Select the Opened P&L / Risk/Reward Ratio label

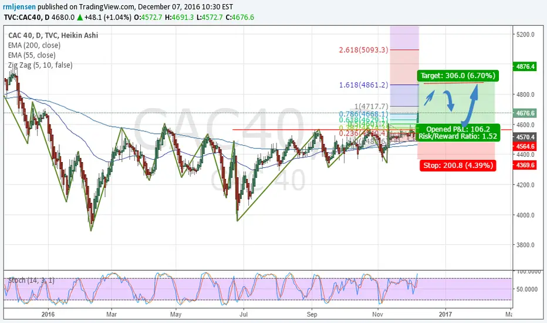coord(458,133)
